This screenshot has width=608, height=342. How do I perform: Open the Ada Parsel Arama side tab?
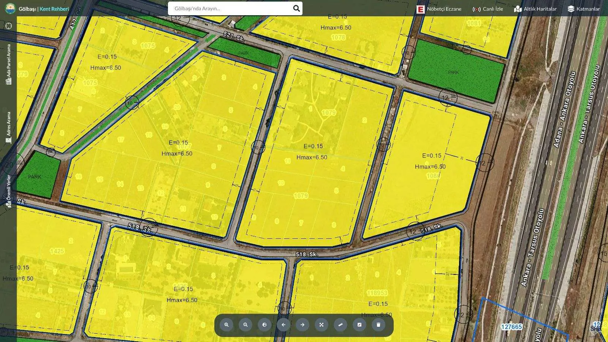pyautogui.click(x=8, y=64)
